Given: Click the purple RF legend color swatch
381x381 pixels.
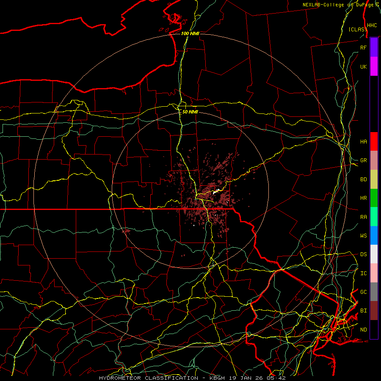Looking at the screenshot, I should point(374,47).
